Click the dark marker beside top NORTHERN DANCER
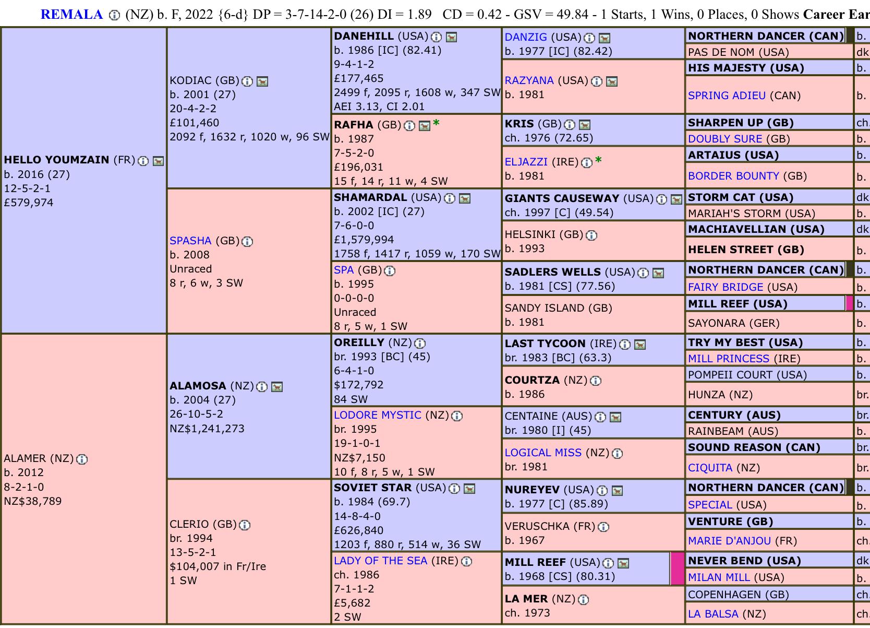Screen dimensions: 870x628 [850, 35]
